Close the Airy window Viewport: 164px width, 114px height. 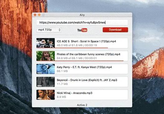[35, 15]
